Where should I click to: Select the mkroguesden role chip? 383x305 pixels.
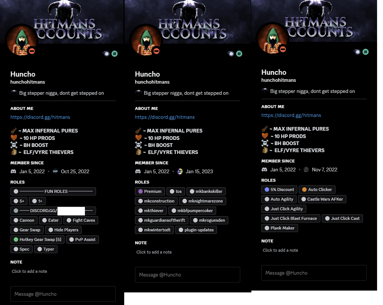[209, 220]
